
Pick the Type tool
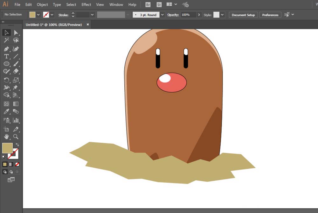point(6,56)
